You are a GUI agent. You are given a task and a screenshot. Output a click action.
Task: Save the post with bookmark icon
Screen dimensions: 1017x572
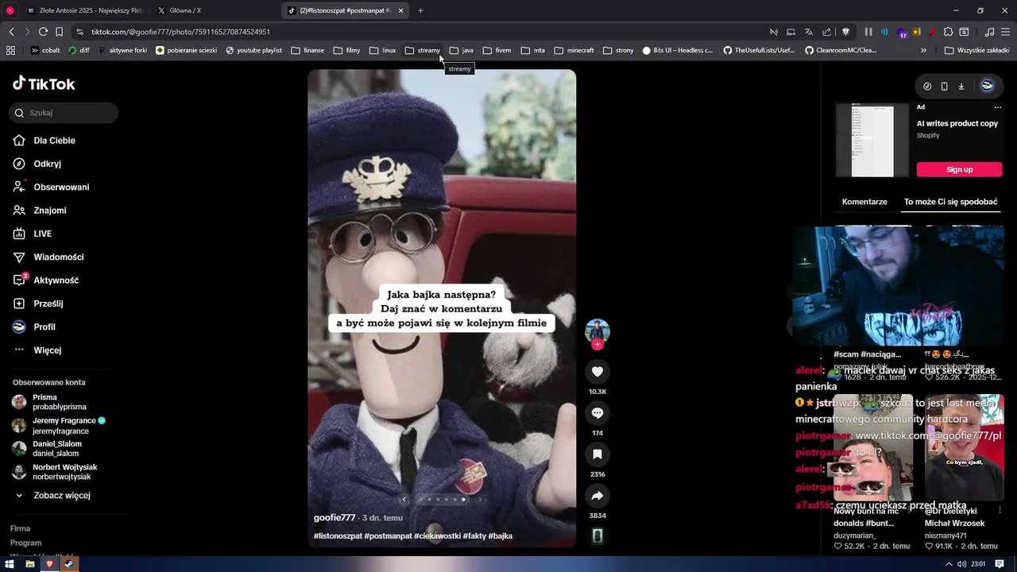click(x=597, y=454)
